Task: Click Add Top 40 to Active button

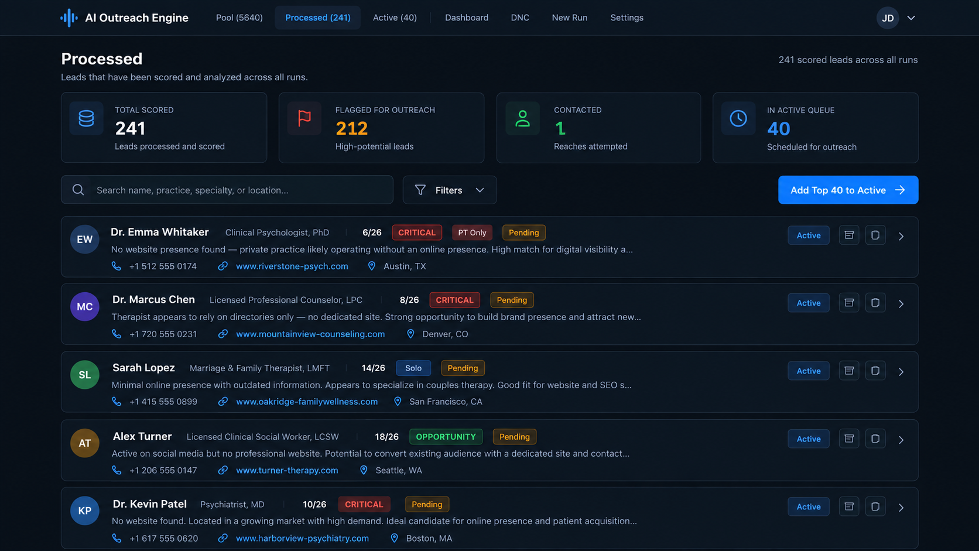Action: (x=848, y=190)
